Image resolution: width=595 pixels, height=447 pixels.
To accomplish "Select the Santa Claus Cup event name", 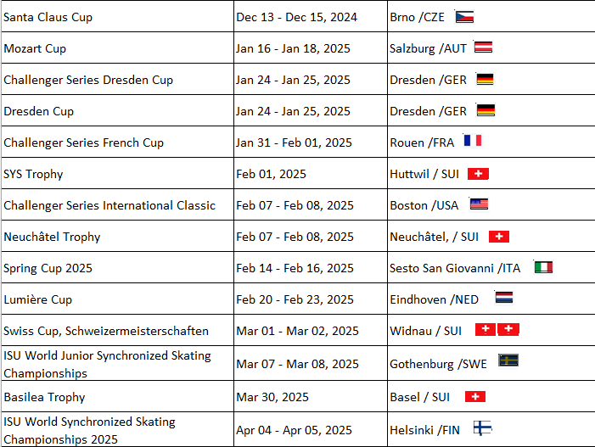I will pyautogui.click(x=48, y=17).
